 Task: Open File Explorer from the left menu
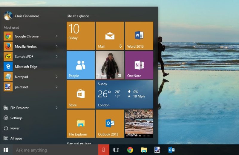click(31, 108)
